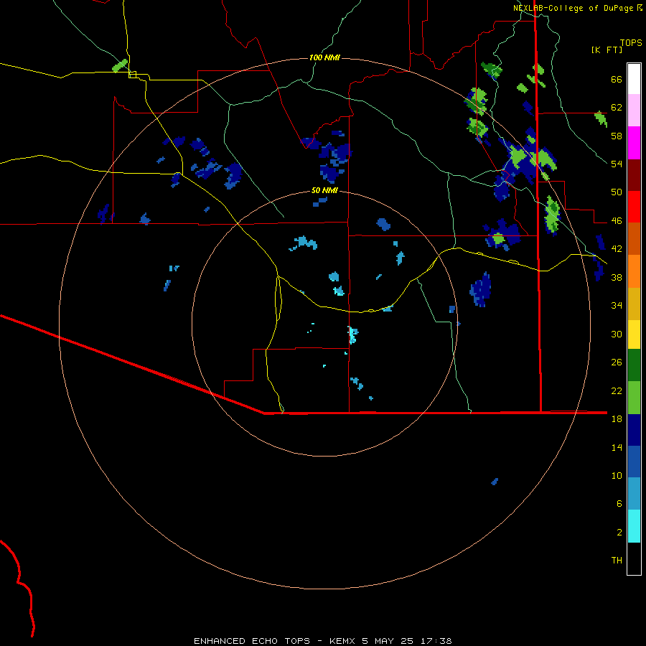Click the 'NEXLAB-College of DuPage' credit text

click(573, 8)
